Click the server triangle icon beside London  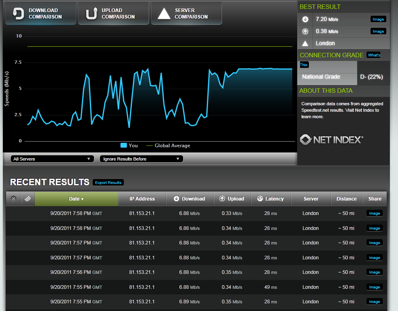tap(305, 43)
